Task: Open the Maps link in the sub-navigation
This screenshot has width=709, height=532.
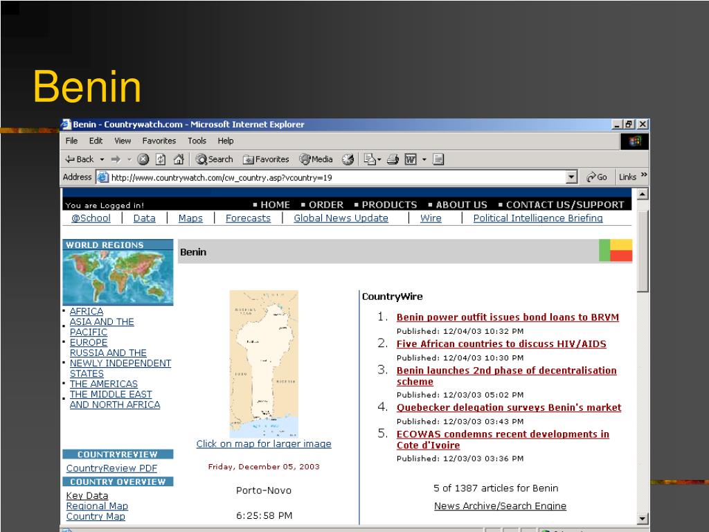Action: 190,218
